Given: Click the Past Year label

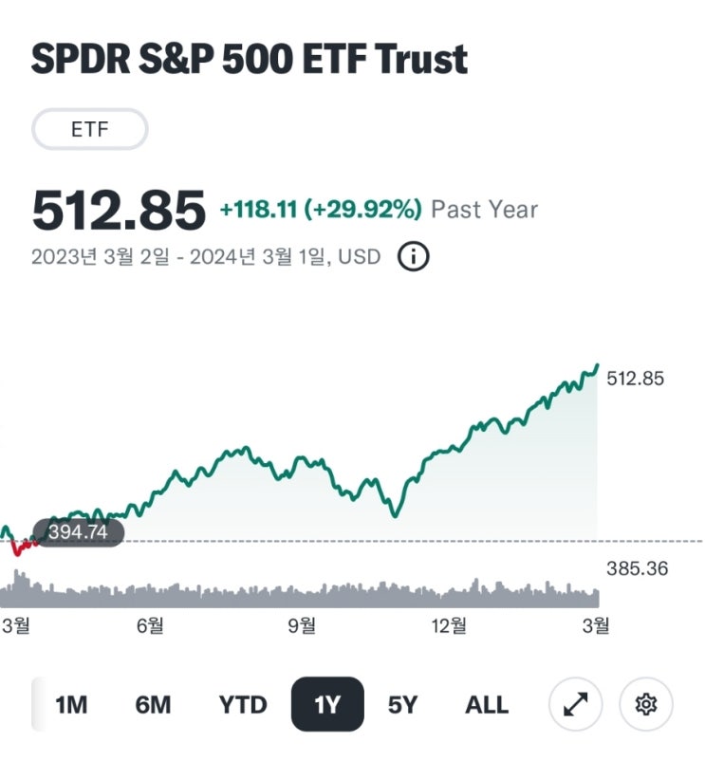Looking at the screenshot, I should (x=484, y=210).
